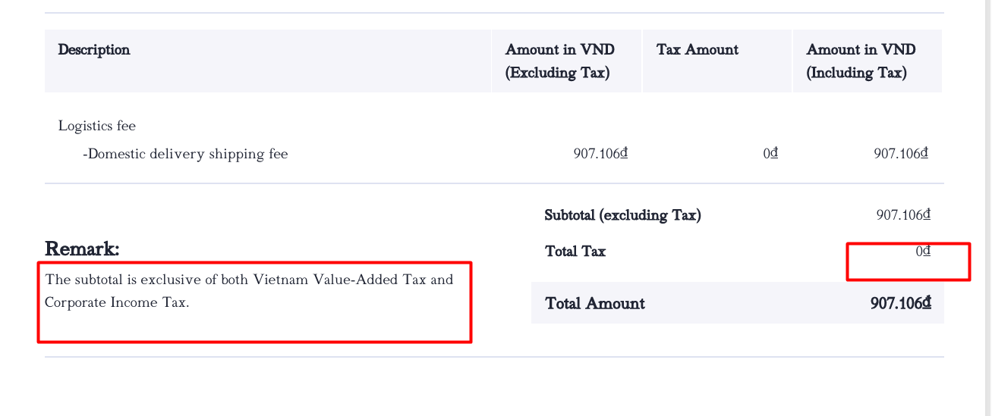Click the Description column header

click(94, 50)
